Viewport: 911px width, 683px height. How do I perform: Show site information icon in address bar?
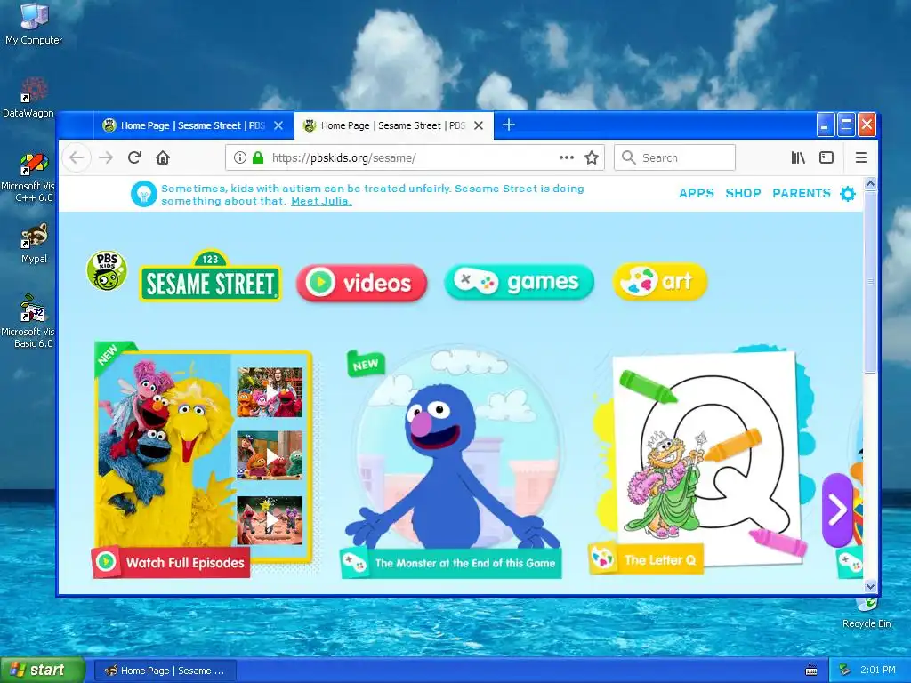click(240, 157)
